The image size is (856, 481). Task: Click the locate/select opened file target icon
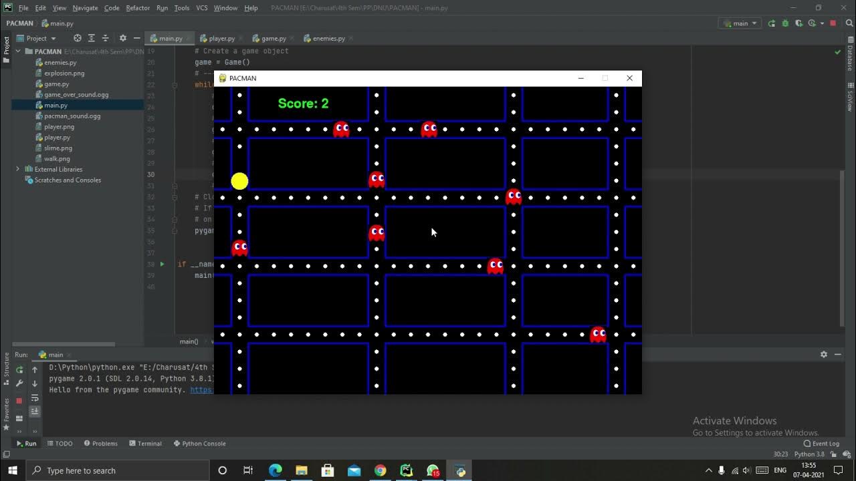[x=78, y=38]
